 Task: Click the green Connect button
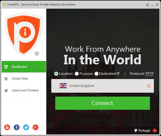click(103, 103)
